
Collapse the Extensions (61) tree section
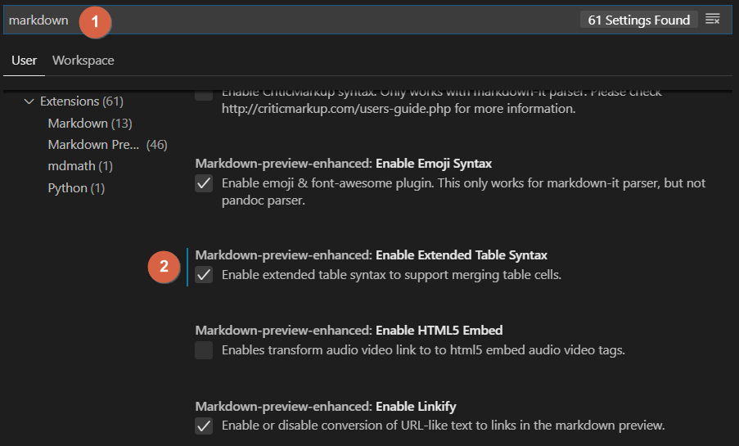[29, 101]
